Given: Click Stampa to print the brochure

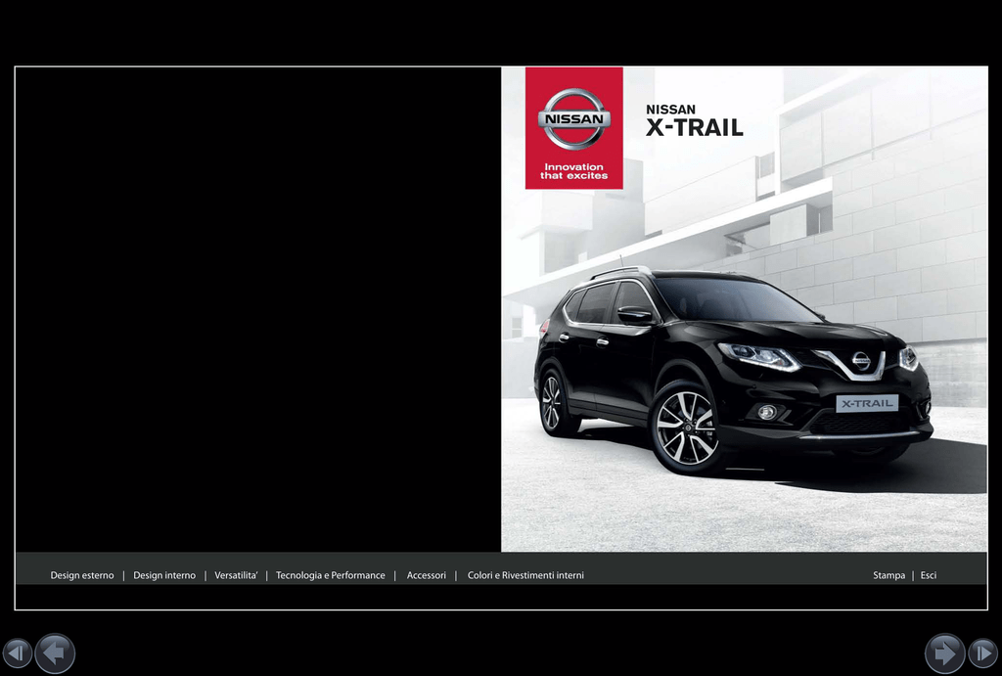Looking at the screenshot, I should click(888, 575).
